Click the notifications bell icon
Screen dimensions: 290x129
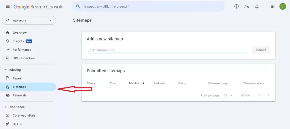click(257, 7)
